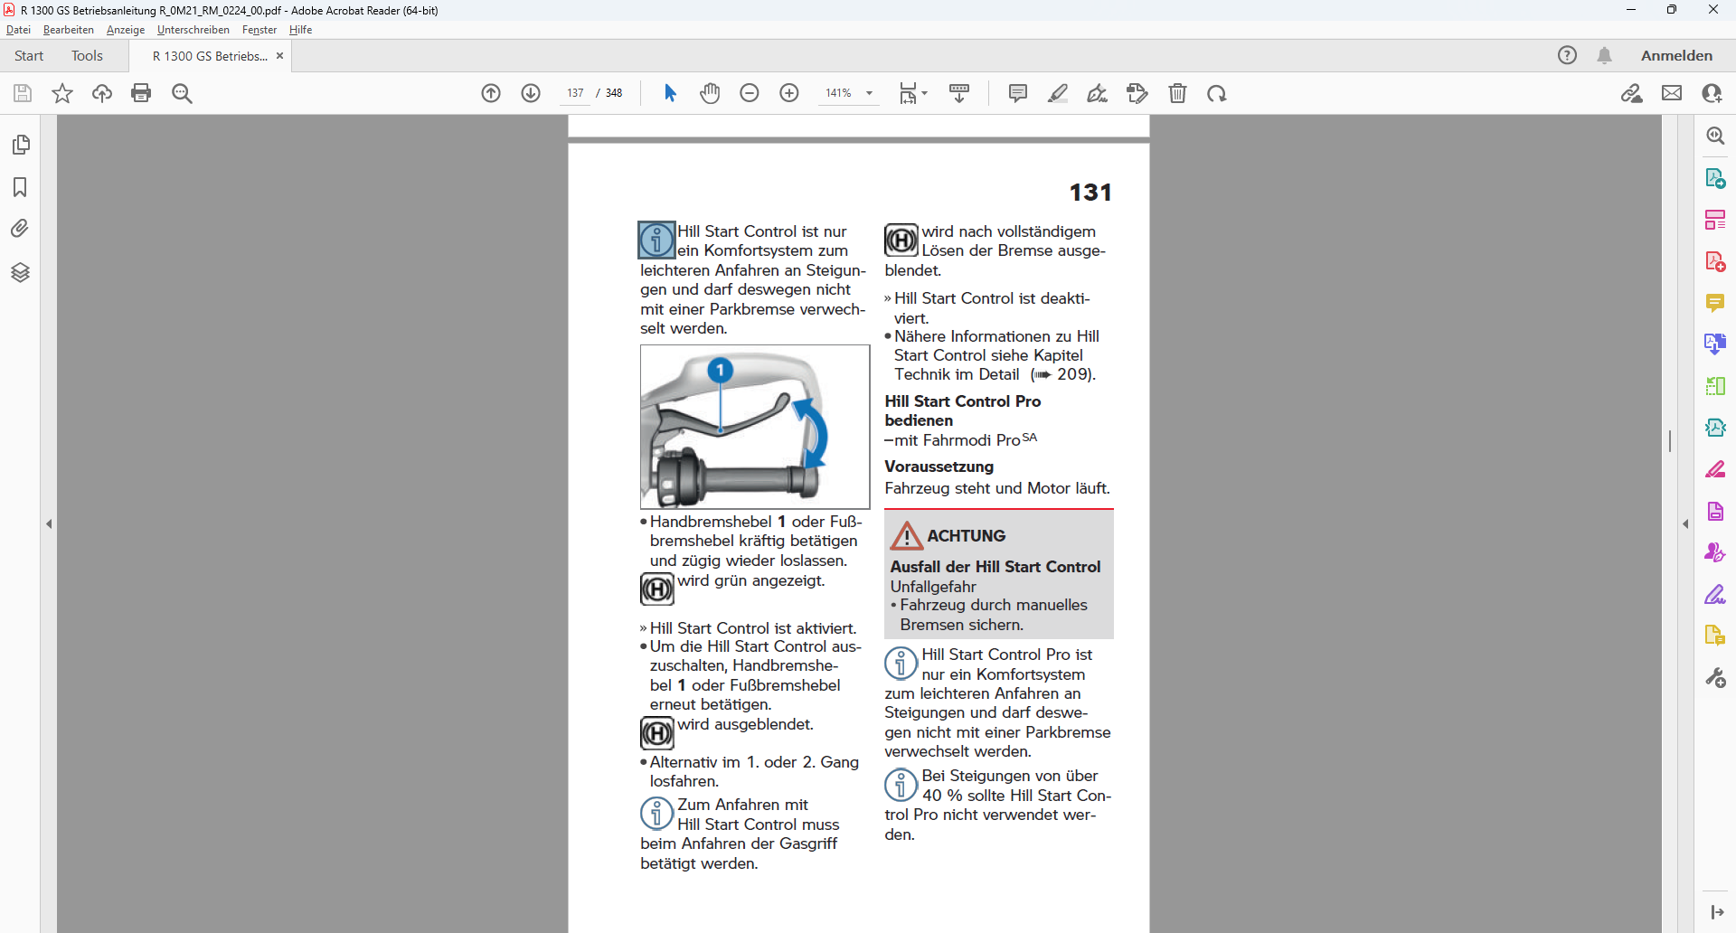The height and width of the screenshot is (933, 1736).
Task: Open the Compress PDF tool in right pane
Action: pos(1715,428)
